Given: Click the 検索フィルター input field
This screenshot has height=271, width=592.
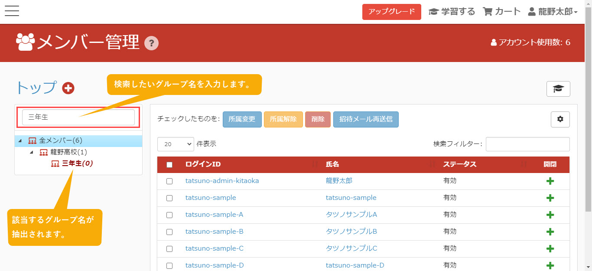Looking at the screenshot, I should pyautogui.click(x=527, y=144).
